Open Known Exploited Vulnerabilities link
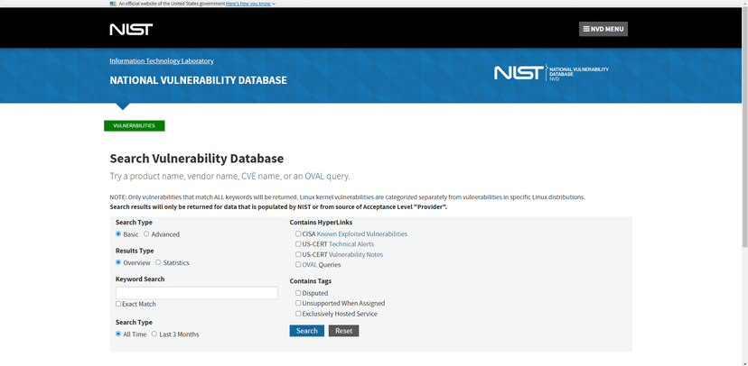Image resolution: width=748 pixels, height=366 pixels. 362,234
